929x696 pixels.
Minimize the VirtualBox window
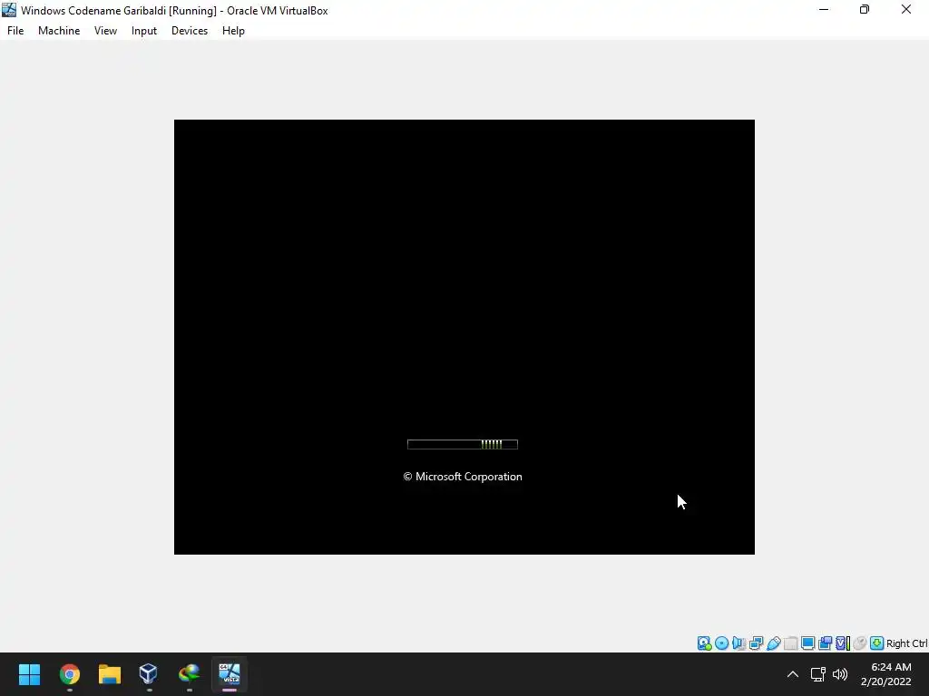pos(824,10)
